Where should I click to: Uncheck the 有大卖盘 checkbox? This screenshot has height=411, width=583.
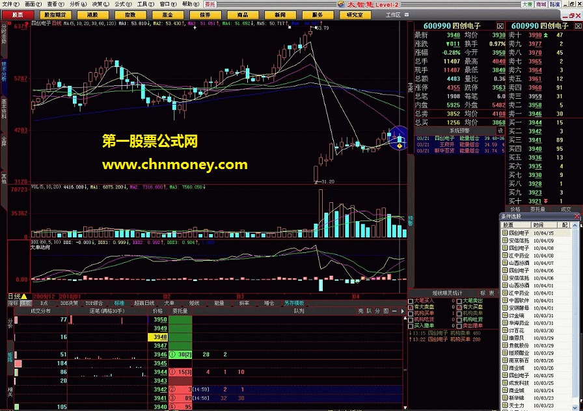(x=411, y=308)
